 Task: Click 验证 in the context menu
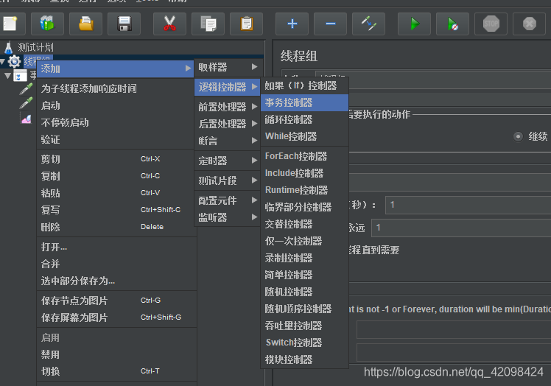tap(116, 139)
